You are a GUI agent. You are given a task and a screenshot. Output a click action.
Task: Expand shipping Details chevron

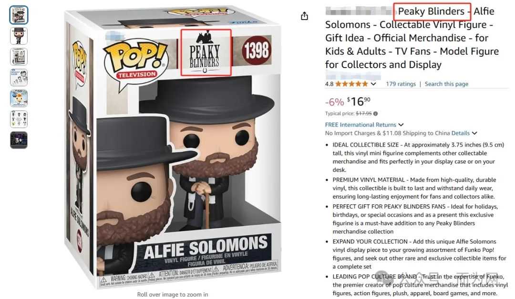coord(474,133)
